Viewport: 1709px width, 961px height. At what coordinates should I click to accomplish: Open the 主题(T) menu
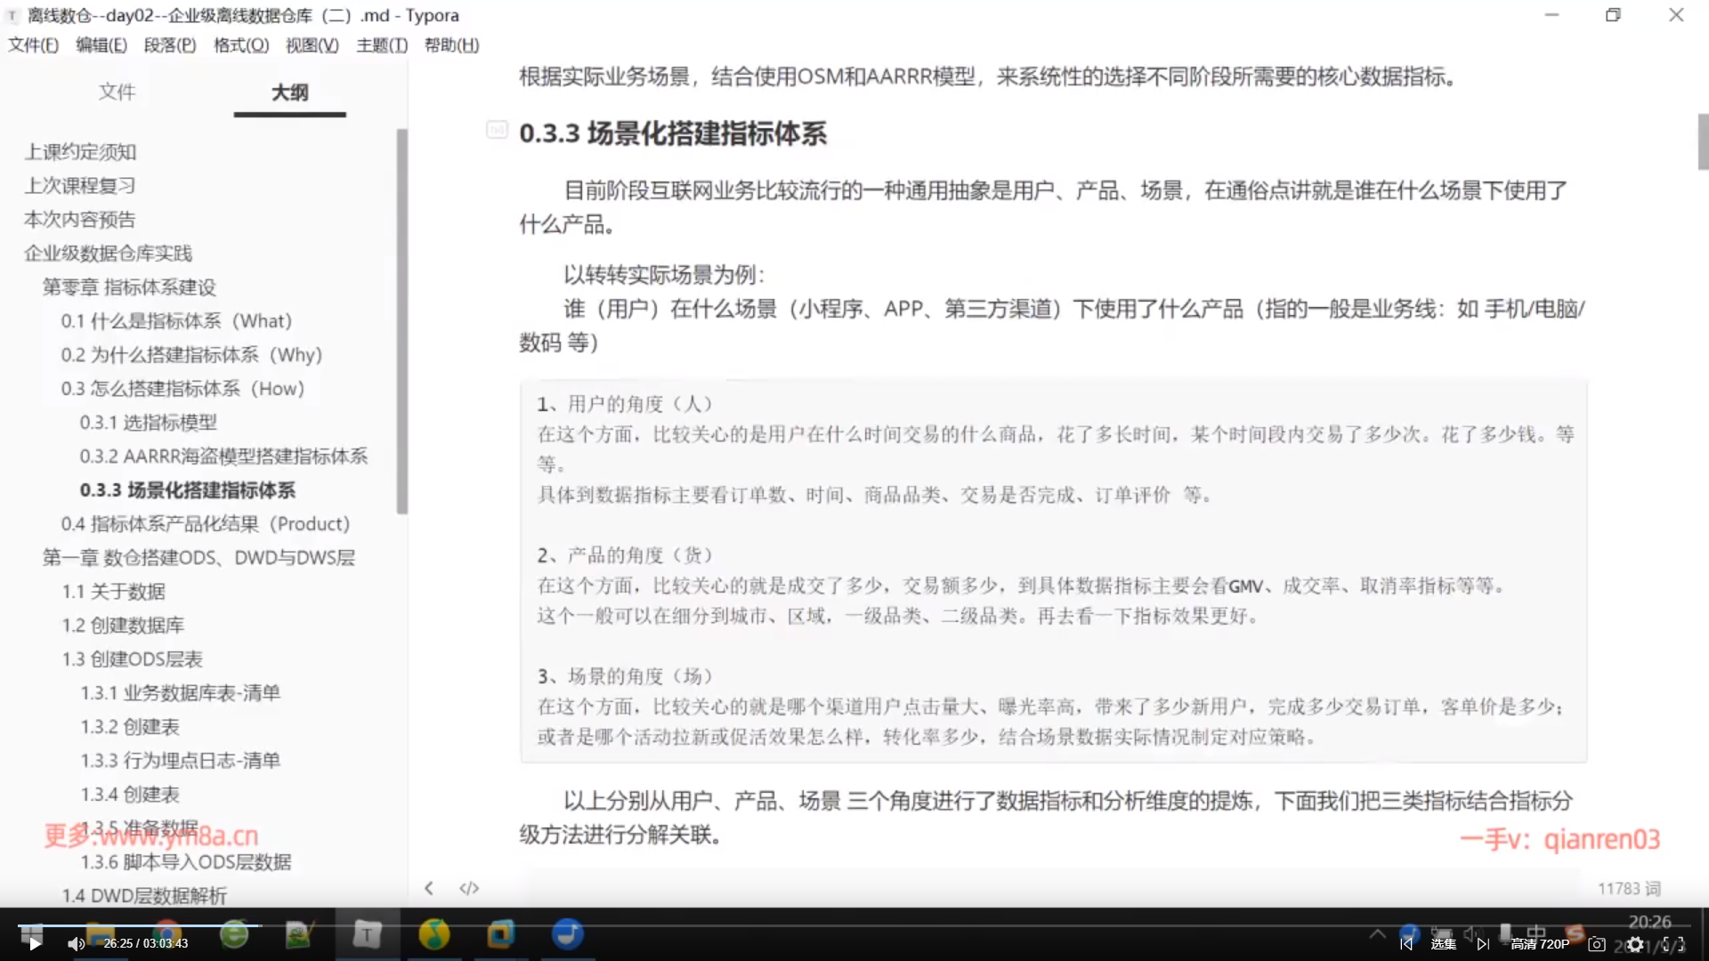tap(382, 44)
